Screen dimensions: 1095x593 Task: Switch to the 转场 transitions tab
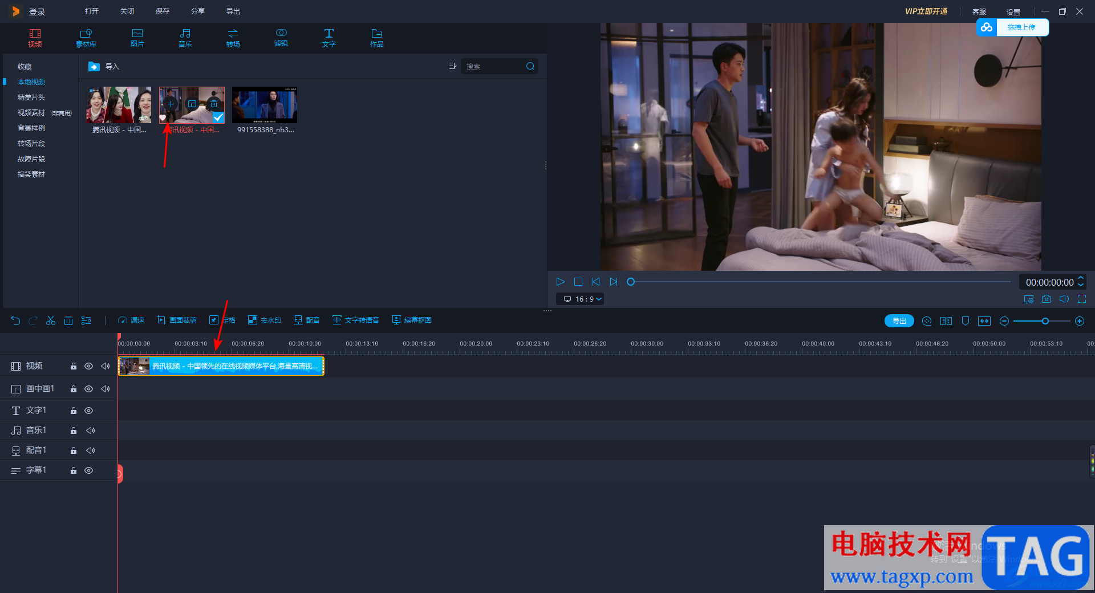tap(233, 38)
